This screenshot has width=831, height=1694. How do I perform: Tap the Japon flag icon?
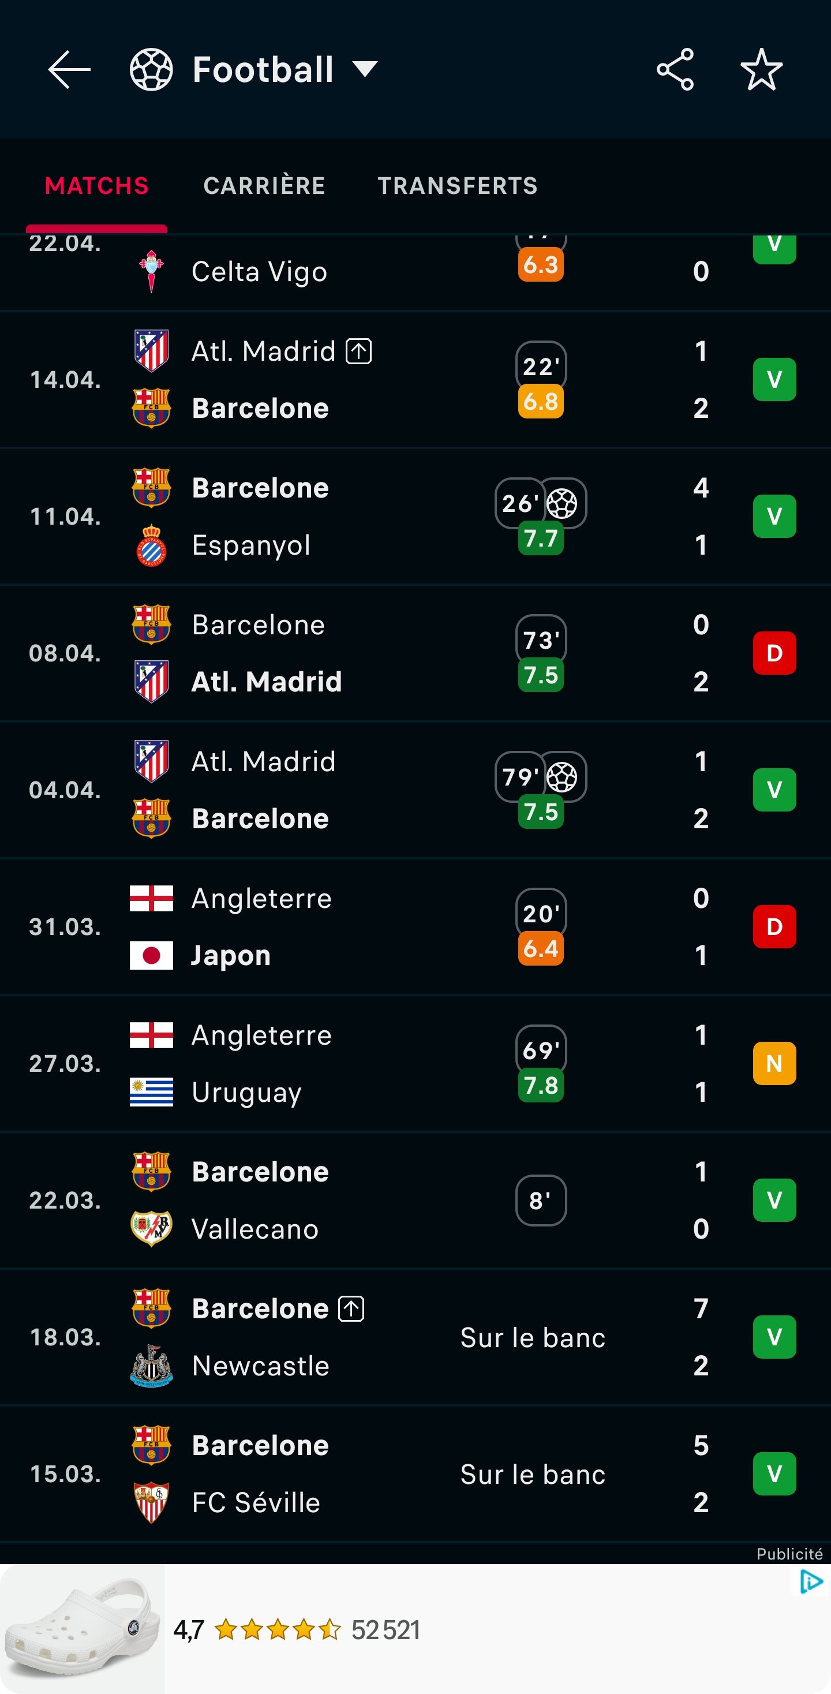151,955
